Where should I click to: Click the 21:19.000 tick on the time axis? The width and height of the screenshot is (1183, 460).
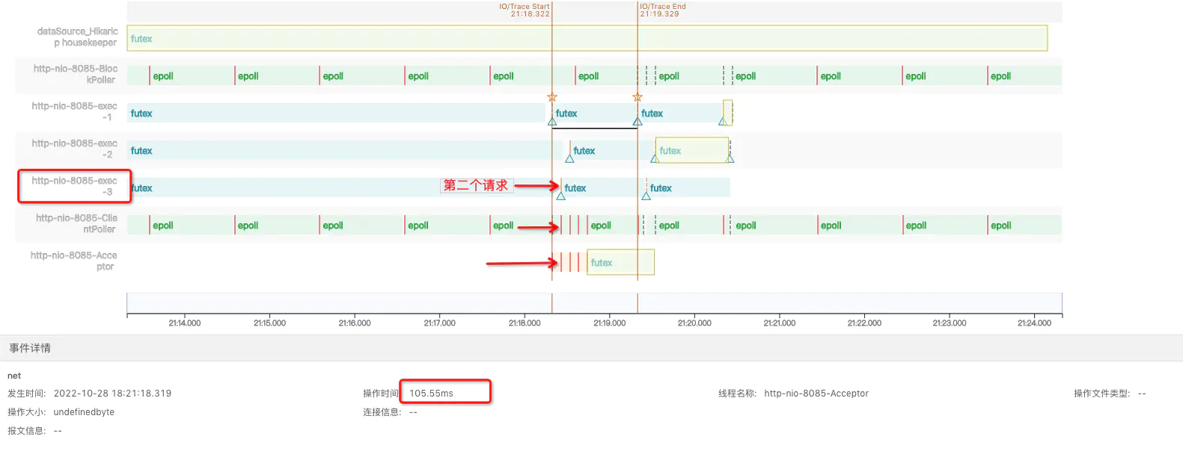(610, 323)
